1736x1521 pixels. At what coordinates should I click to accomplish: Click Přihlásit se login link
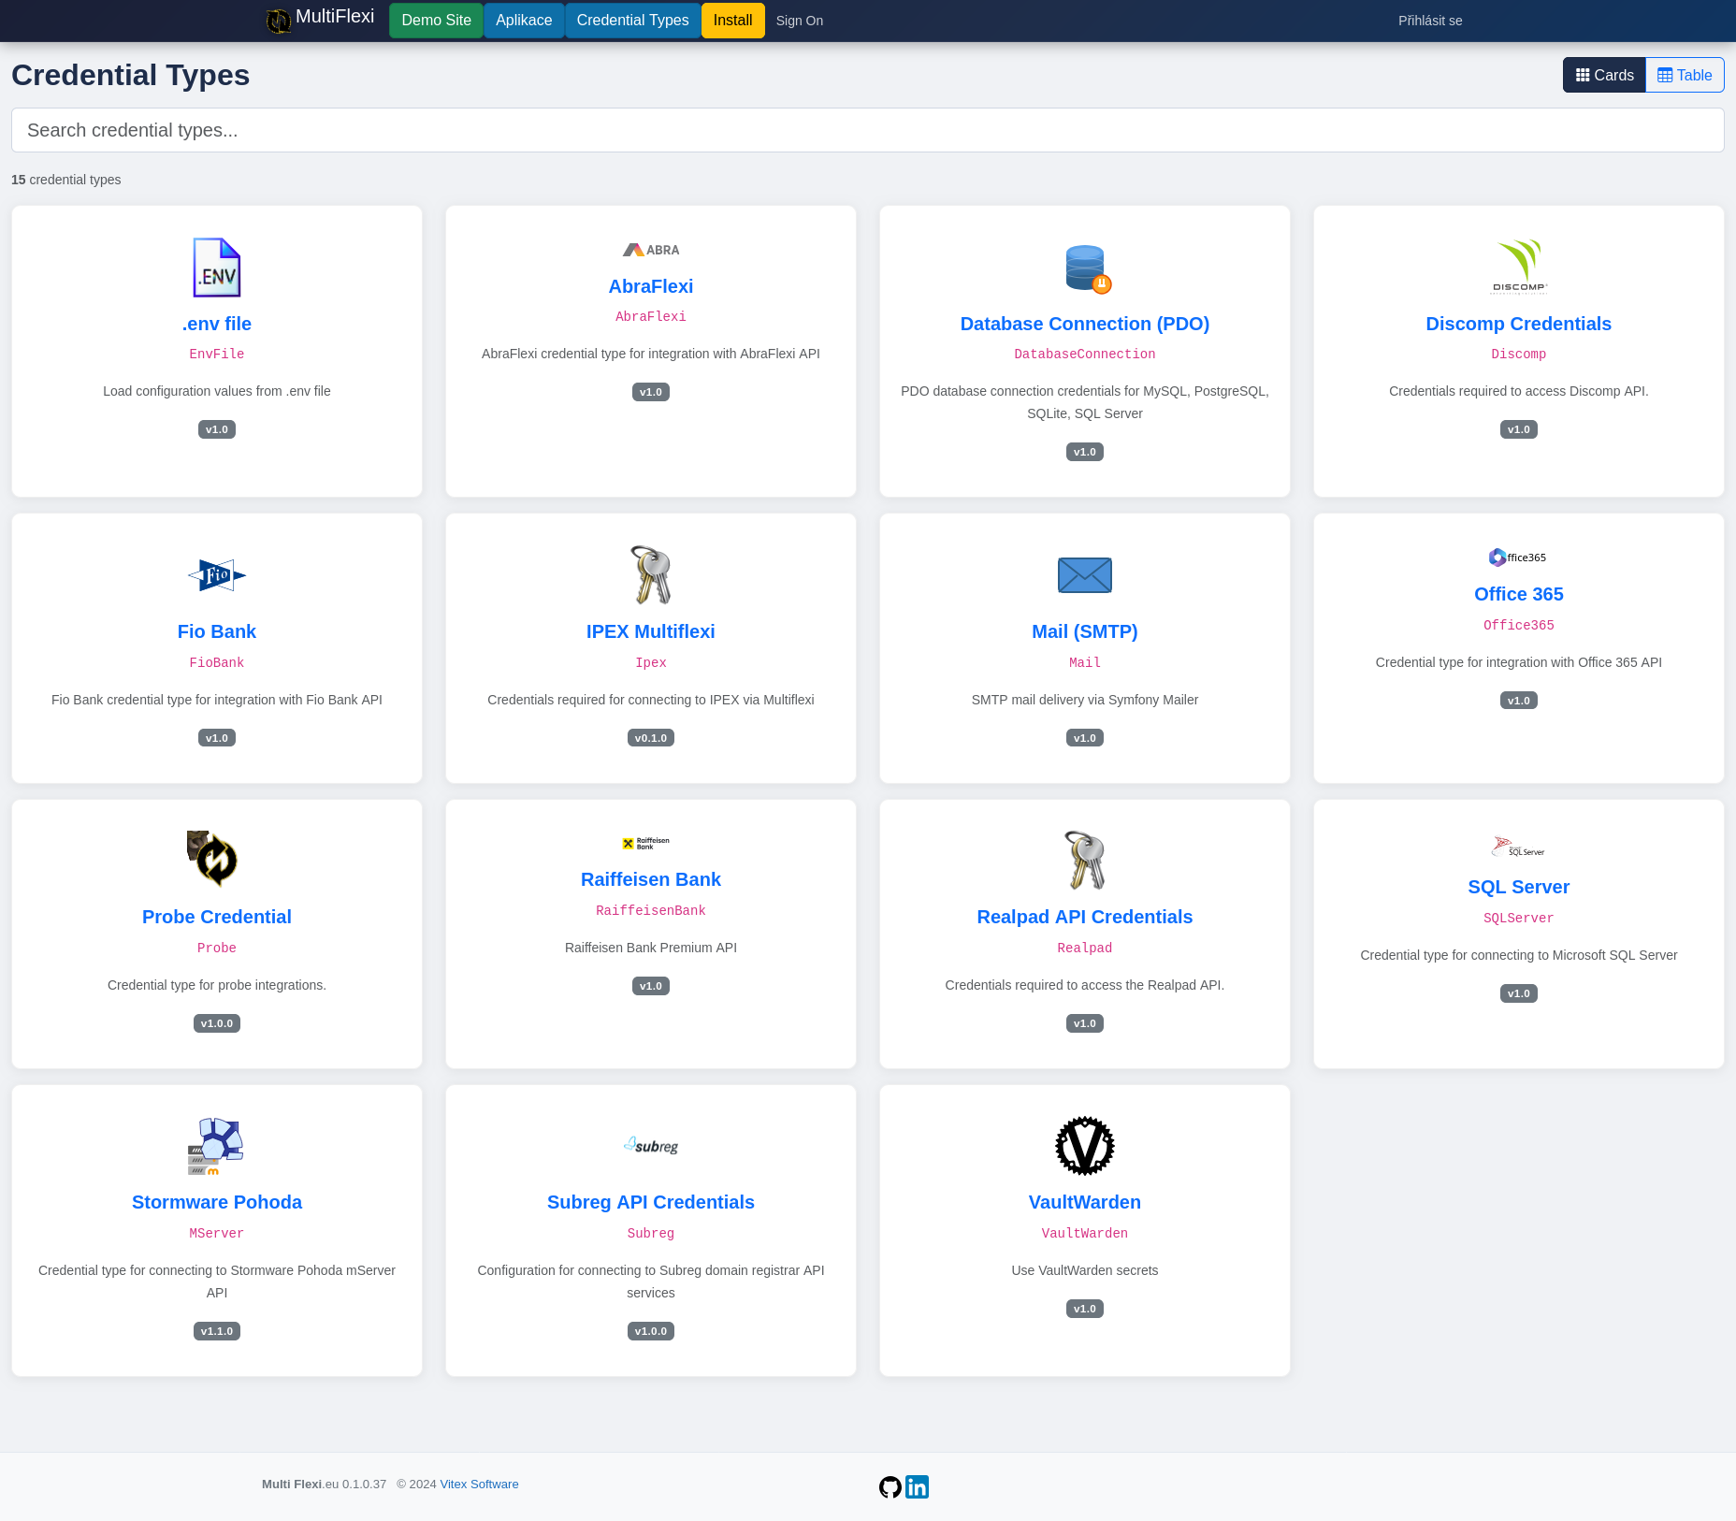pyautogui.click(x=1430, y=21)
